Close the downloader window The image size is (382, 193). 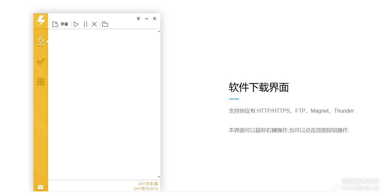point(154,19)
